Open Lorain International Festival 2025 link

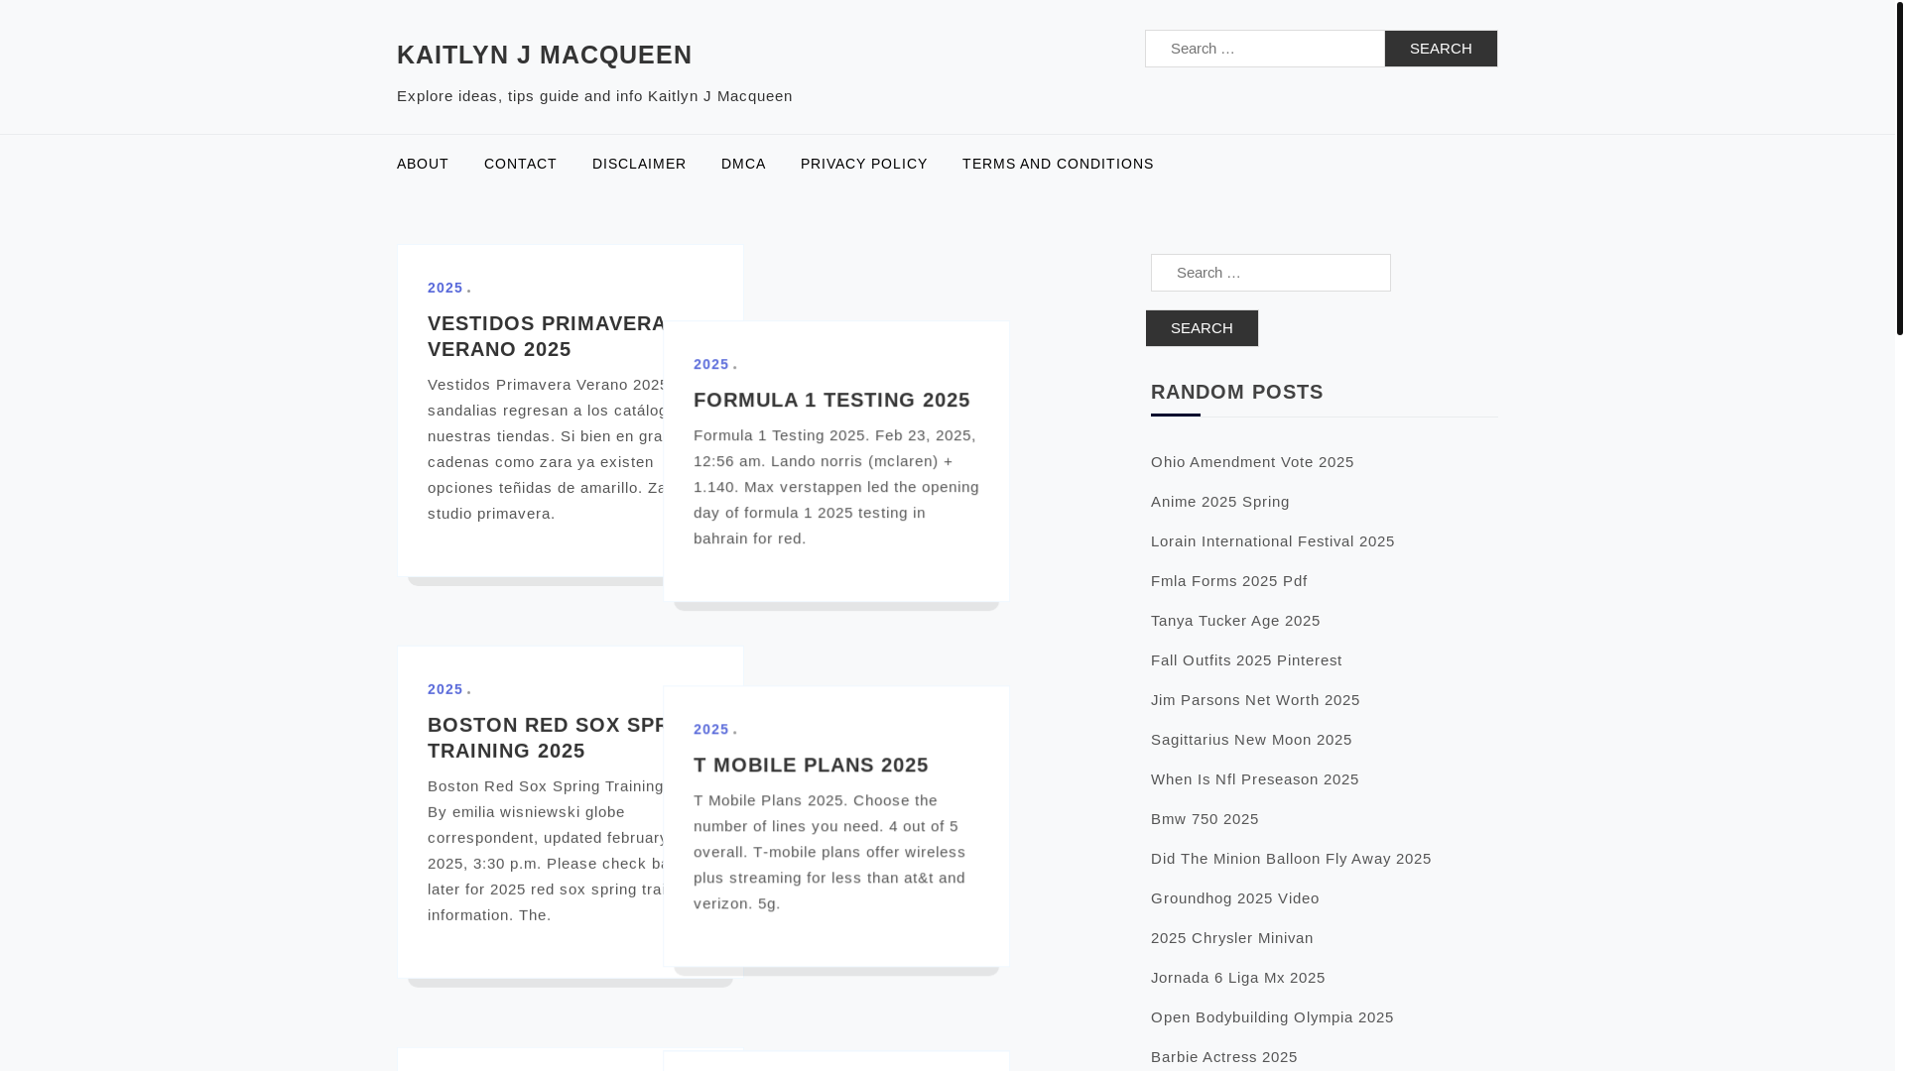pos(1272,541)
